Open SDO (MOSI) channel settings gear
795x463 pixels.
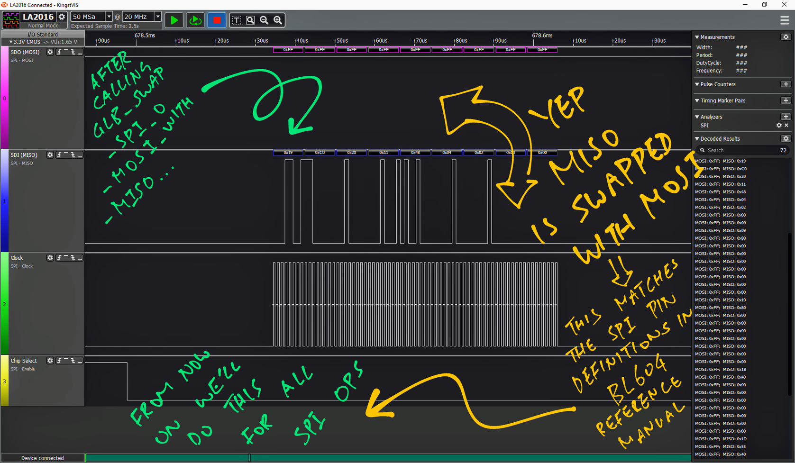tap(50, 52)
